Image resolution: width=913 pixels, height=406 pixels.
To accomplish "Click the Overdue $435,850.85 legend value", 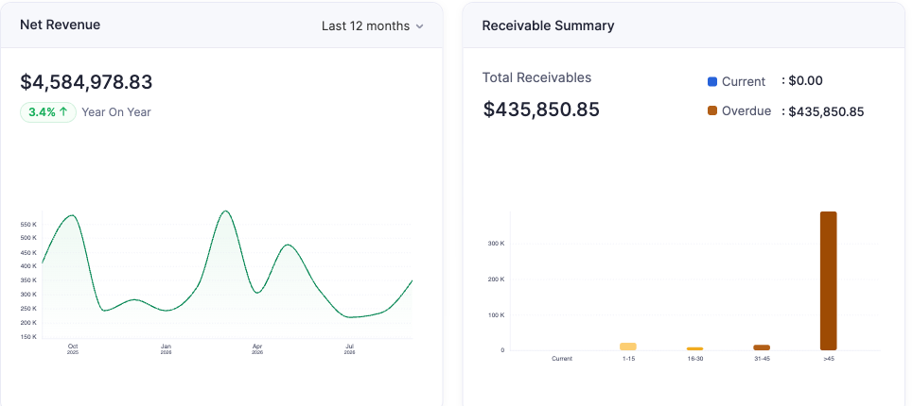I will (826, 112).
